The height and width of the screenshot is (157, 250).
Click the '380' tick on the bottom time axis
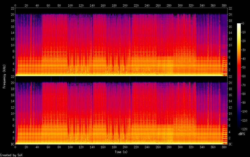[224, 147]
